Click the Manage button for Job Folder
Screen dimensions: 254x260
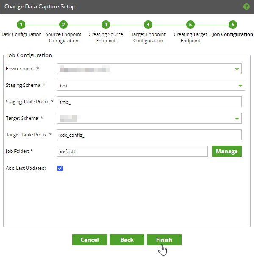pyautogui.click(x=227, y=151)
